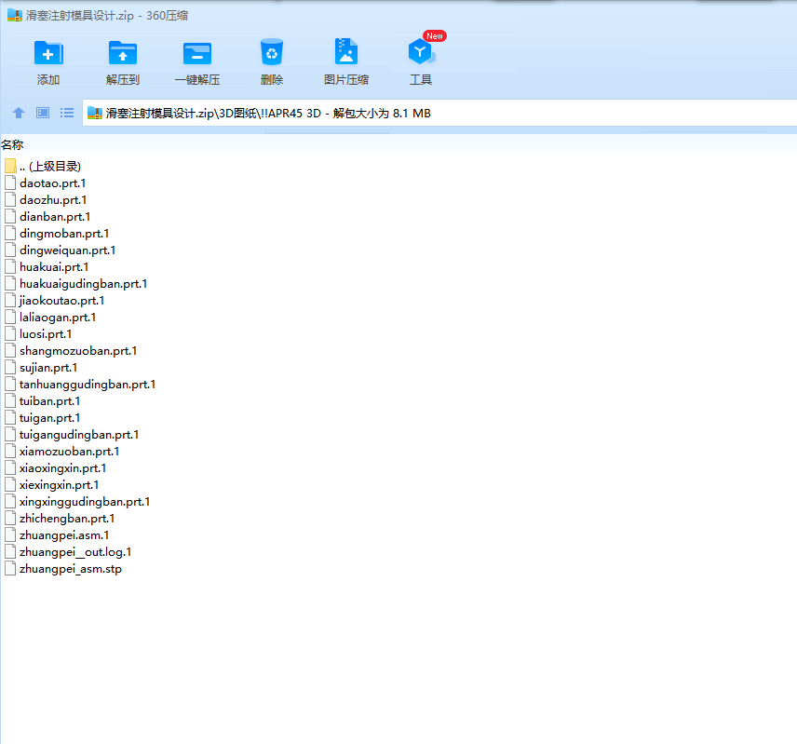Screen dimensions: 797x744
Task: Select the file jiaokoutao.prt.1
Action: 62,301
